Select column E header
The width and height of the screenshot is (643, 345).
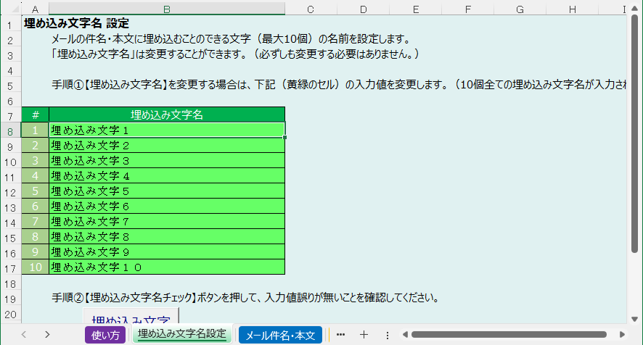(415, 9)
